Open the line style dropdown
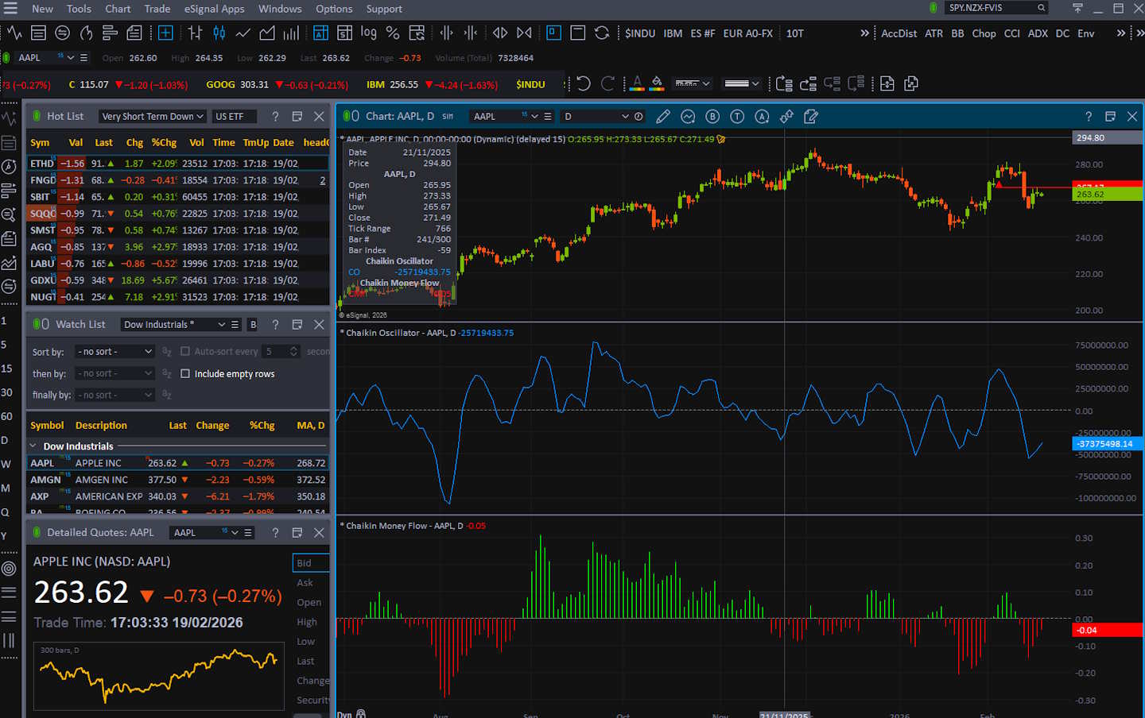 [692, 83]
